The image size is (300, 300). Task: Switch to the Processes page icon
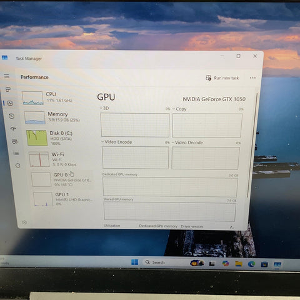(x=8, y=89)
